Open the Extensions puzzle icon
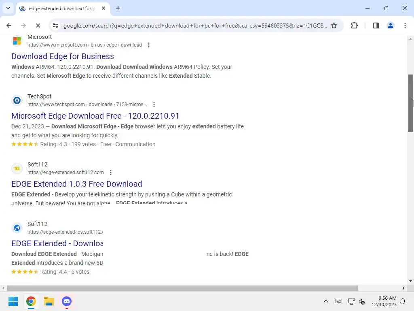This screenshot has width=414, height=311. [354, 26]
